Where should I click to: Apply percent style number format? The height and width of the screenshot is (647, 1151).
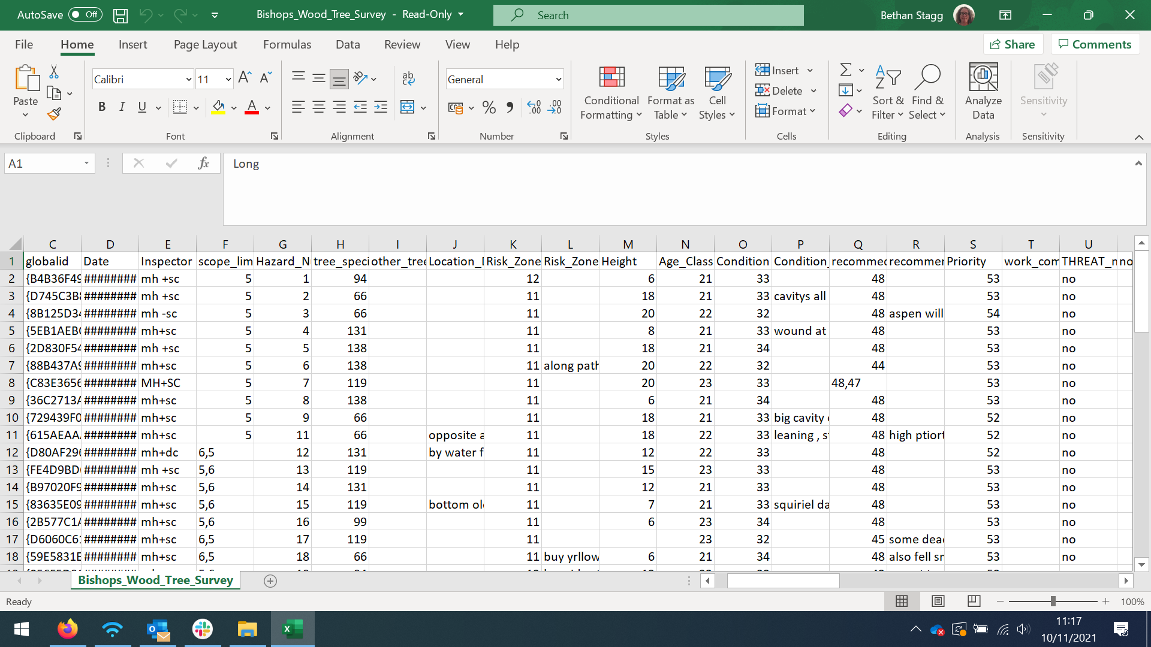coord(489,108)
